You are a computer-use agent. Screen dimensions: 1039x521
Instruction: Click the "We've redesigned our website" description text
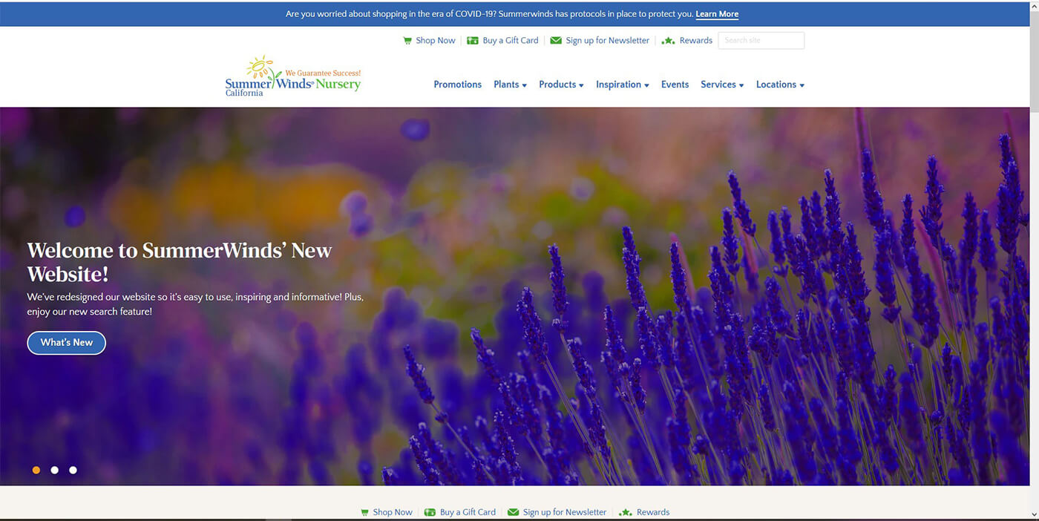[195, 304]
